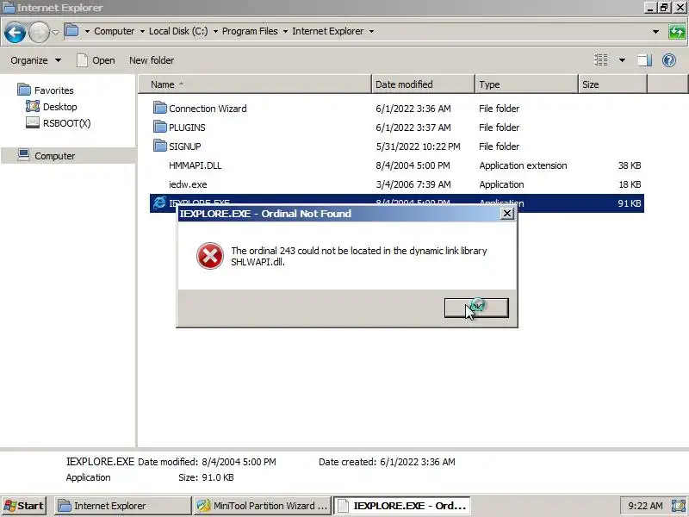689x517 pixels.
Task: Click the address bar folder icon
Action: 71,31
